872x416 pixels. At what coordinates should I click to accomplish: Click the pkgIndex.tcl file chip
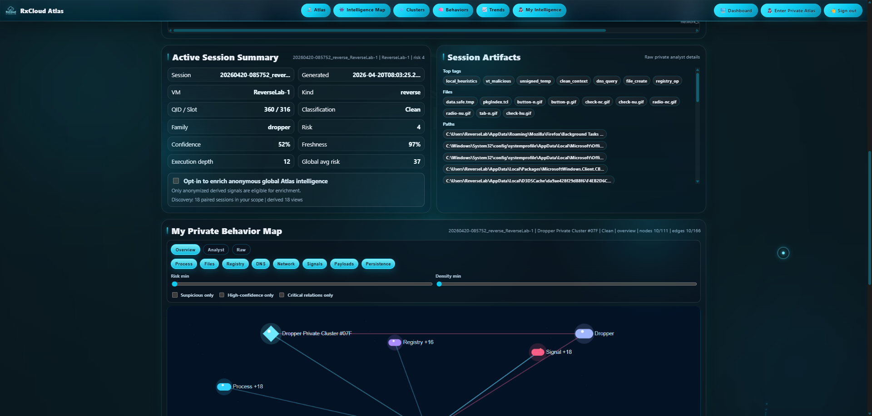pyautogui.click(x=495, y=102)
